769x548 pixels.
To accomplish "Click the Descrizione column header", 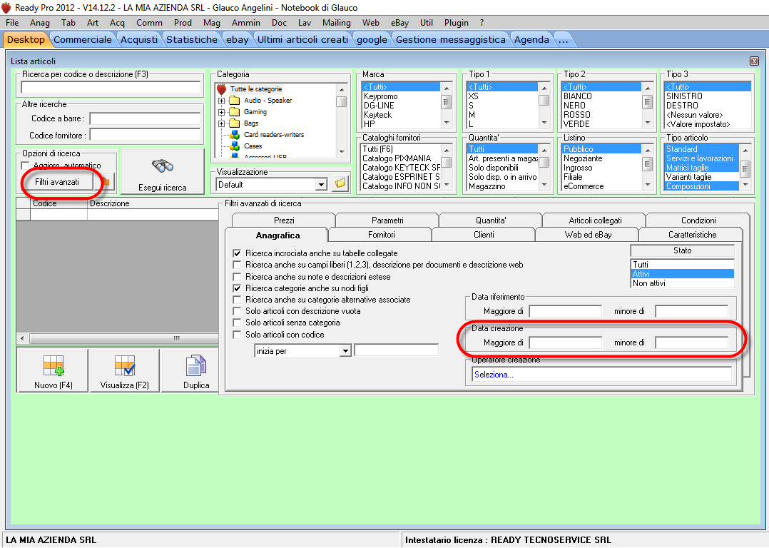I will click(153, 203).
